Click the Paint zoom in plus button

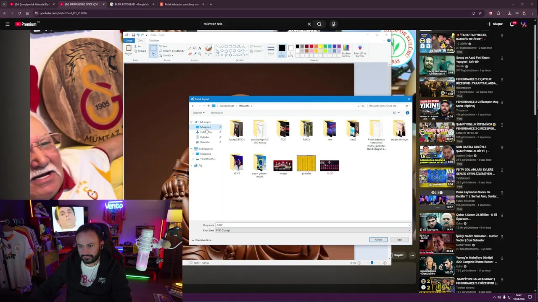click(x=385, y=263)
